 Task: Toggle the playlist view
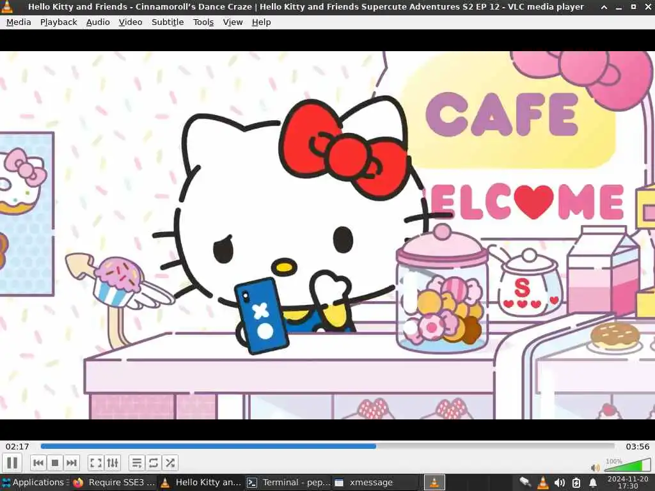coord(137,463)
